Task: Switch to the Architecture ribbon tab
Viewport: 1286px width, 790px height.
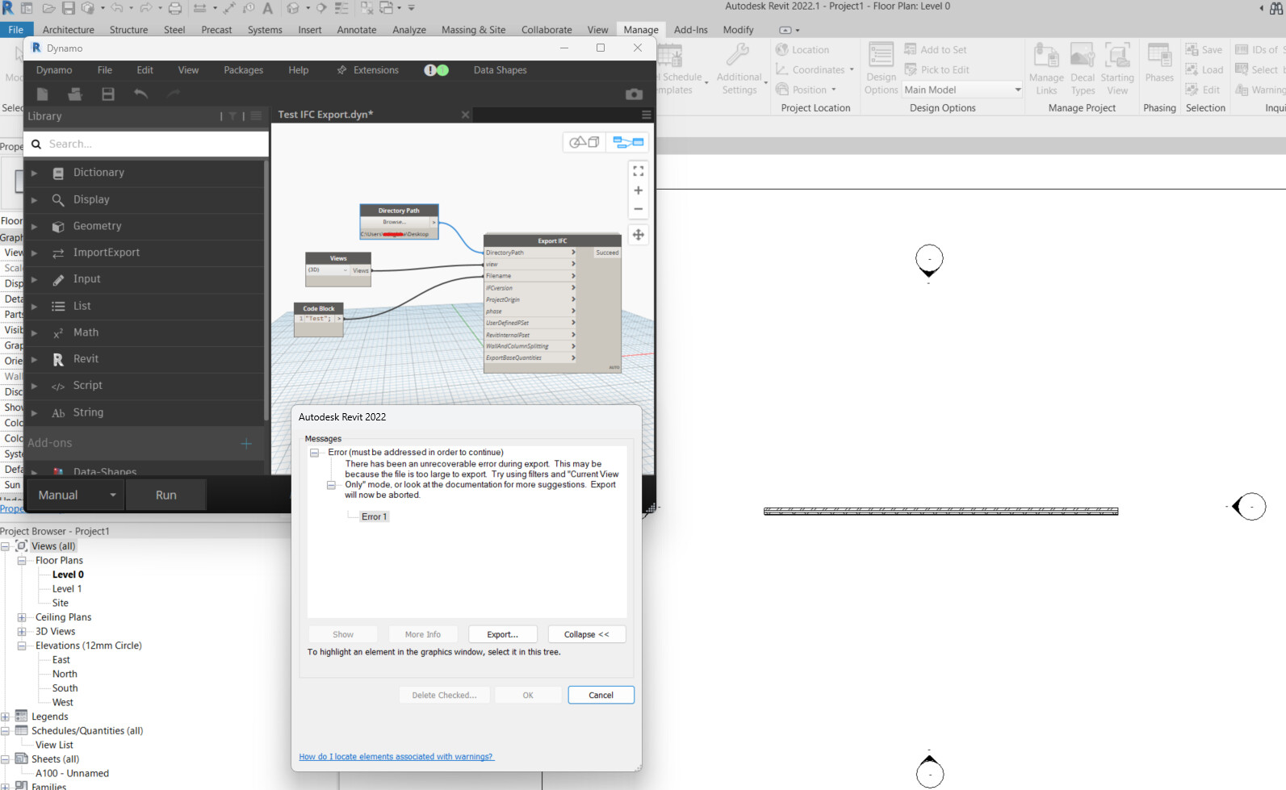Action: [69, 30]
